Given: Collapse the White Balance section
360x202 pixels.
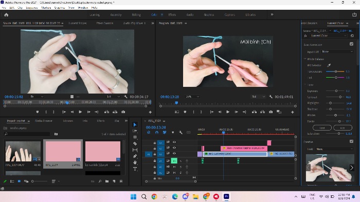Looking at the screenshot, I should pyautogui.click(x=305, y=59).
